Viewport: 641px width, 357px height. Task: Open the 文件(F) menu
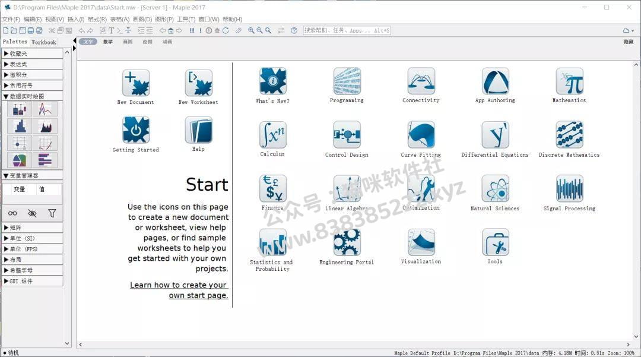coord(11,19)
